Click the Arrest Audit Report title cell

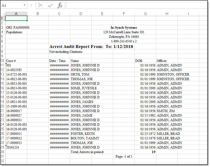click(x=91, y=47)
